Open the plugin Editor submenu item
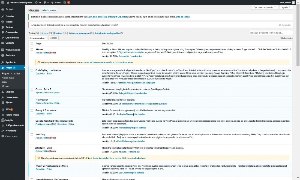 point(5,82)
